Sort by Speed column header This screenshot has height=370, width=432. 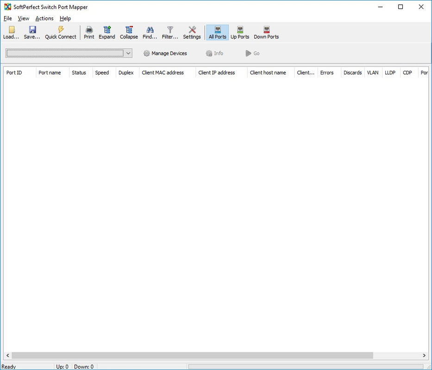[105, 73]
